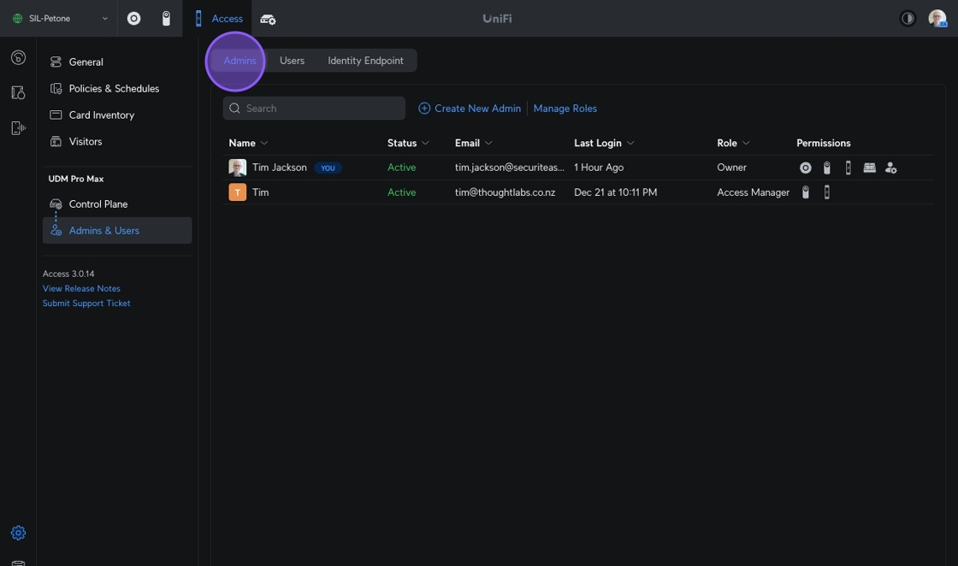Click Create New Admin
Image resolution: width=958 pixels, height=566 pixels.
[x=470, y=109]
